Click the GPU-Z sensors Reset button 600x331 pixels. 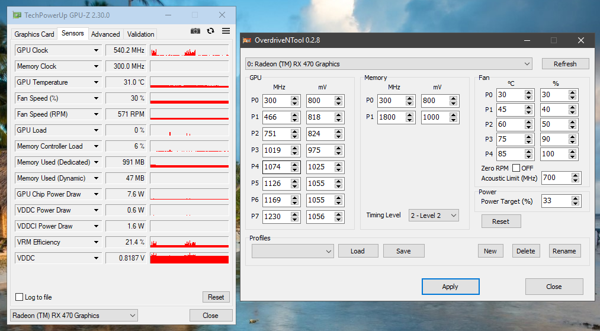[216, 297]
